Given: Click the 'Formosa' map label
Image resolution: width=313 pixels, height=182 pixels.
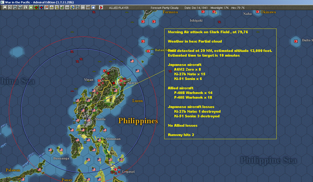Looking at the screenshot, I should click(x=170, y=12).
